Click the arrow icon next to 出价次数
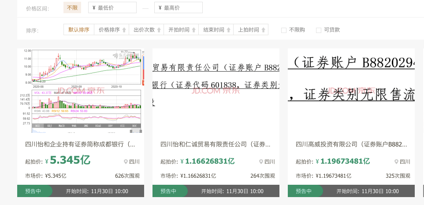Viewport: 424px width, 205px height. click(159, 30)
